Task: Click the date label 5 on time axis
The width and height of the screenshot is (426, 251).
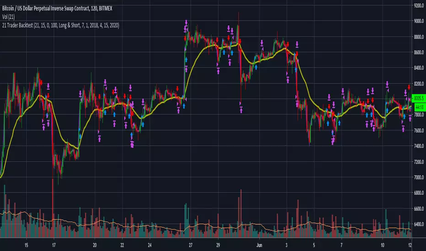Action: click(x=314, y=246)
